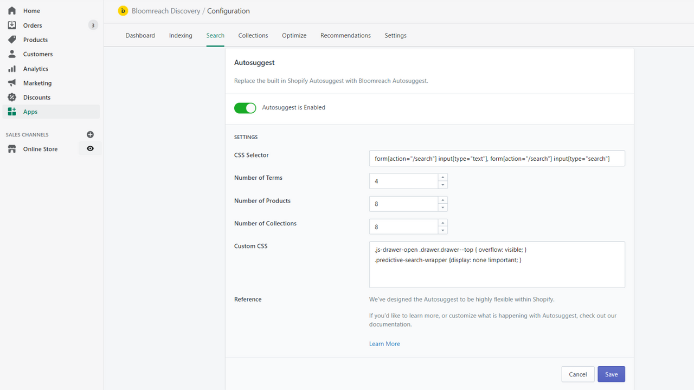Click the Online Store visibility eye icon
This screenshot has height=390, width=694.
coord(90,148)
